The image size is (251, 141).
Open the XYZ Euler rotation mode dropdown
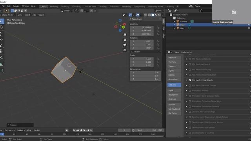pyautogui.click(x=146, y=52)
